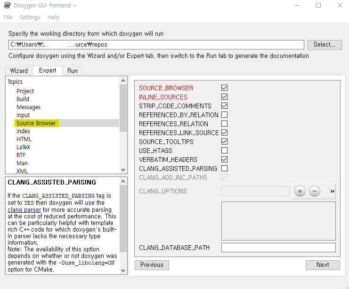
Task: Click the Doxygen app icon in the title bar
Action: (x=8, y=5)
